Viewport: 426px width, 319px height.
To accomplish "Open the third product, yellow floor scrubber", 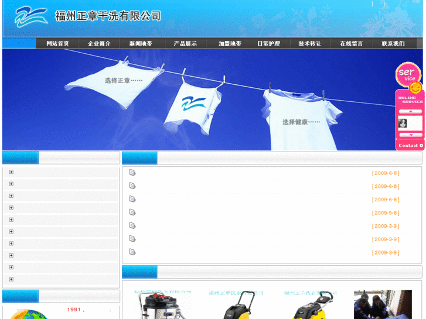I will tap(311, 304).
